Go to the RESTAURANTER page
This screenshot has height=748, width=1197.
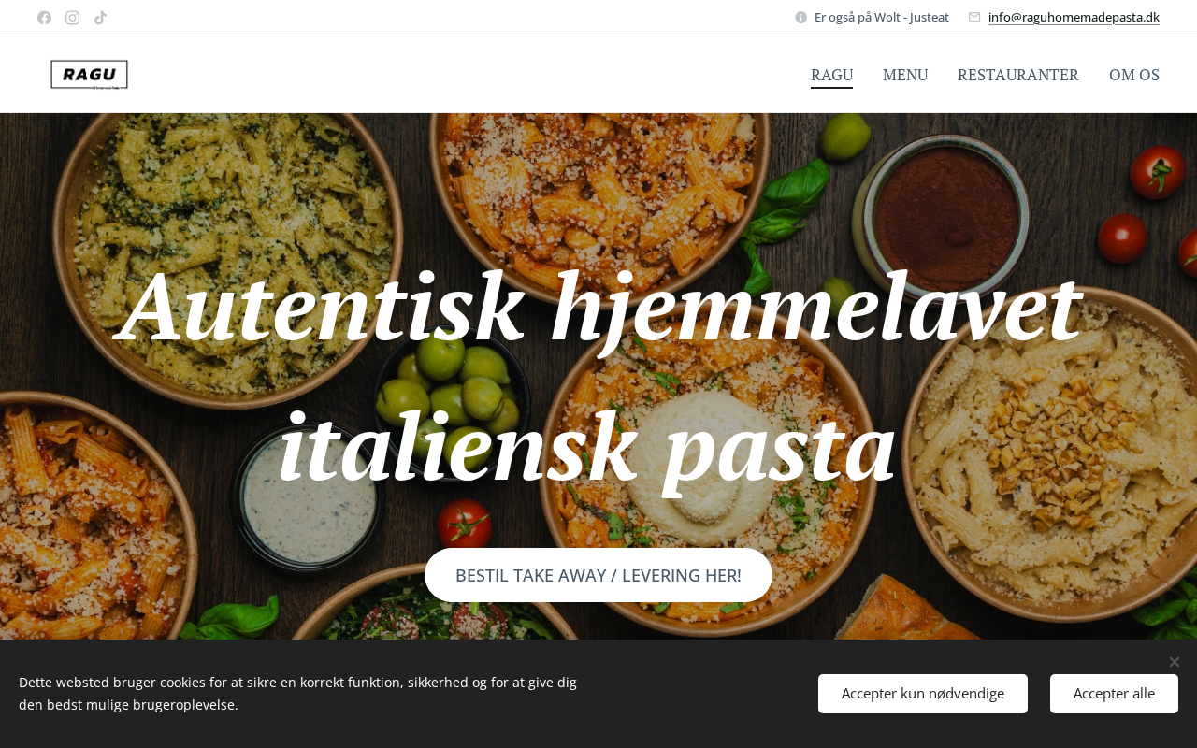pos(1018,75)
